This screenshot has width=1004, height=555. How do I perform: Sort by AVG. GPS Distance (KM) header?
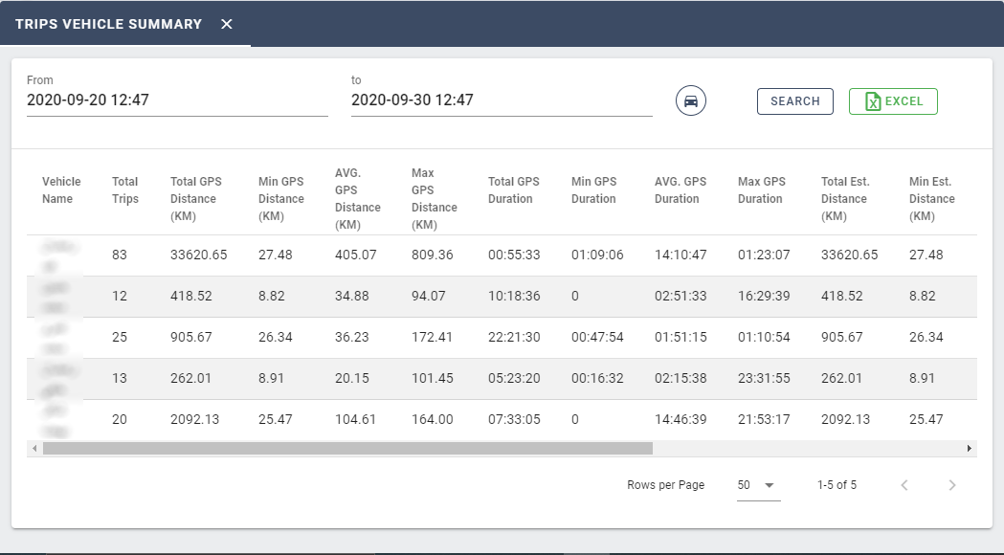coord(358,198)
